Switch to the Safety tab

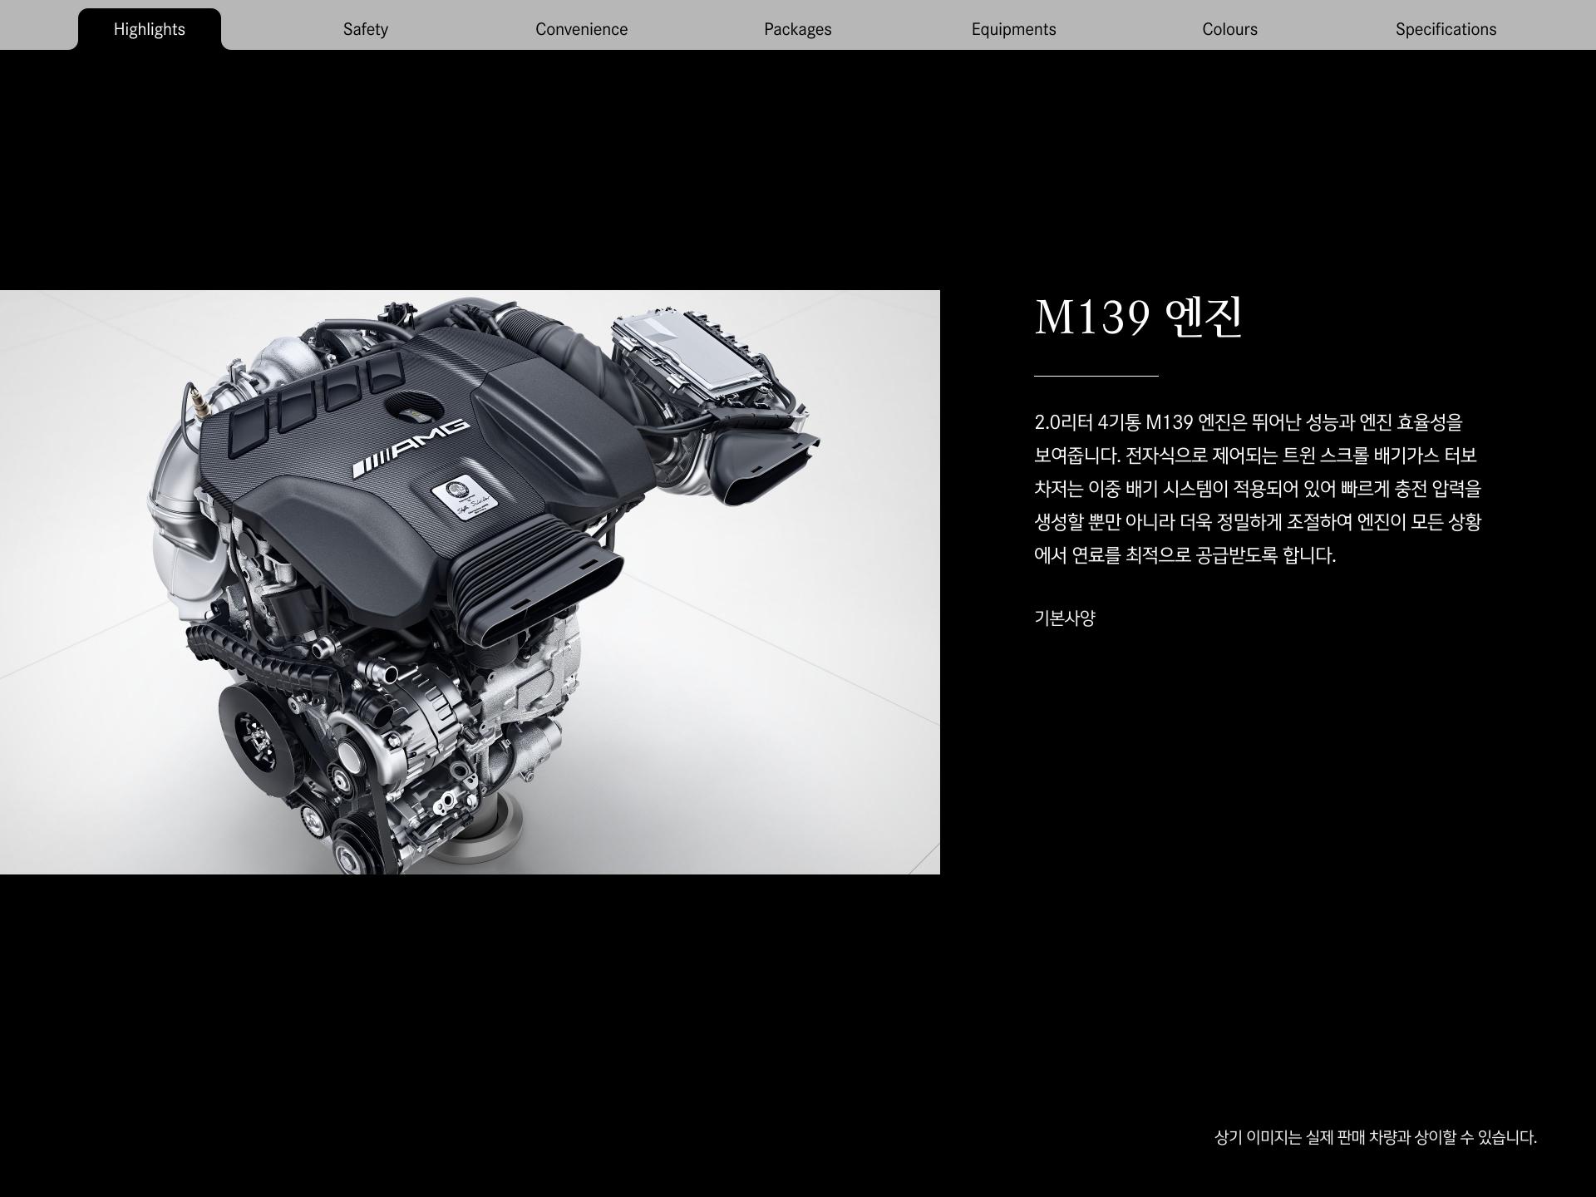coord(366,29)
